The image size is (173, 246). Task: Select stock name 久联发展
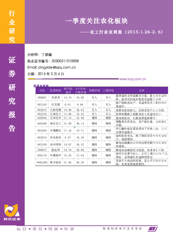click(x=56, y=110)
